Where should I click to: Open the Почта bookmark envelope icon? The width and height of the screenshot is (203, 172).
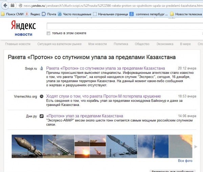click(44, 14)
